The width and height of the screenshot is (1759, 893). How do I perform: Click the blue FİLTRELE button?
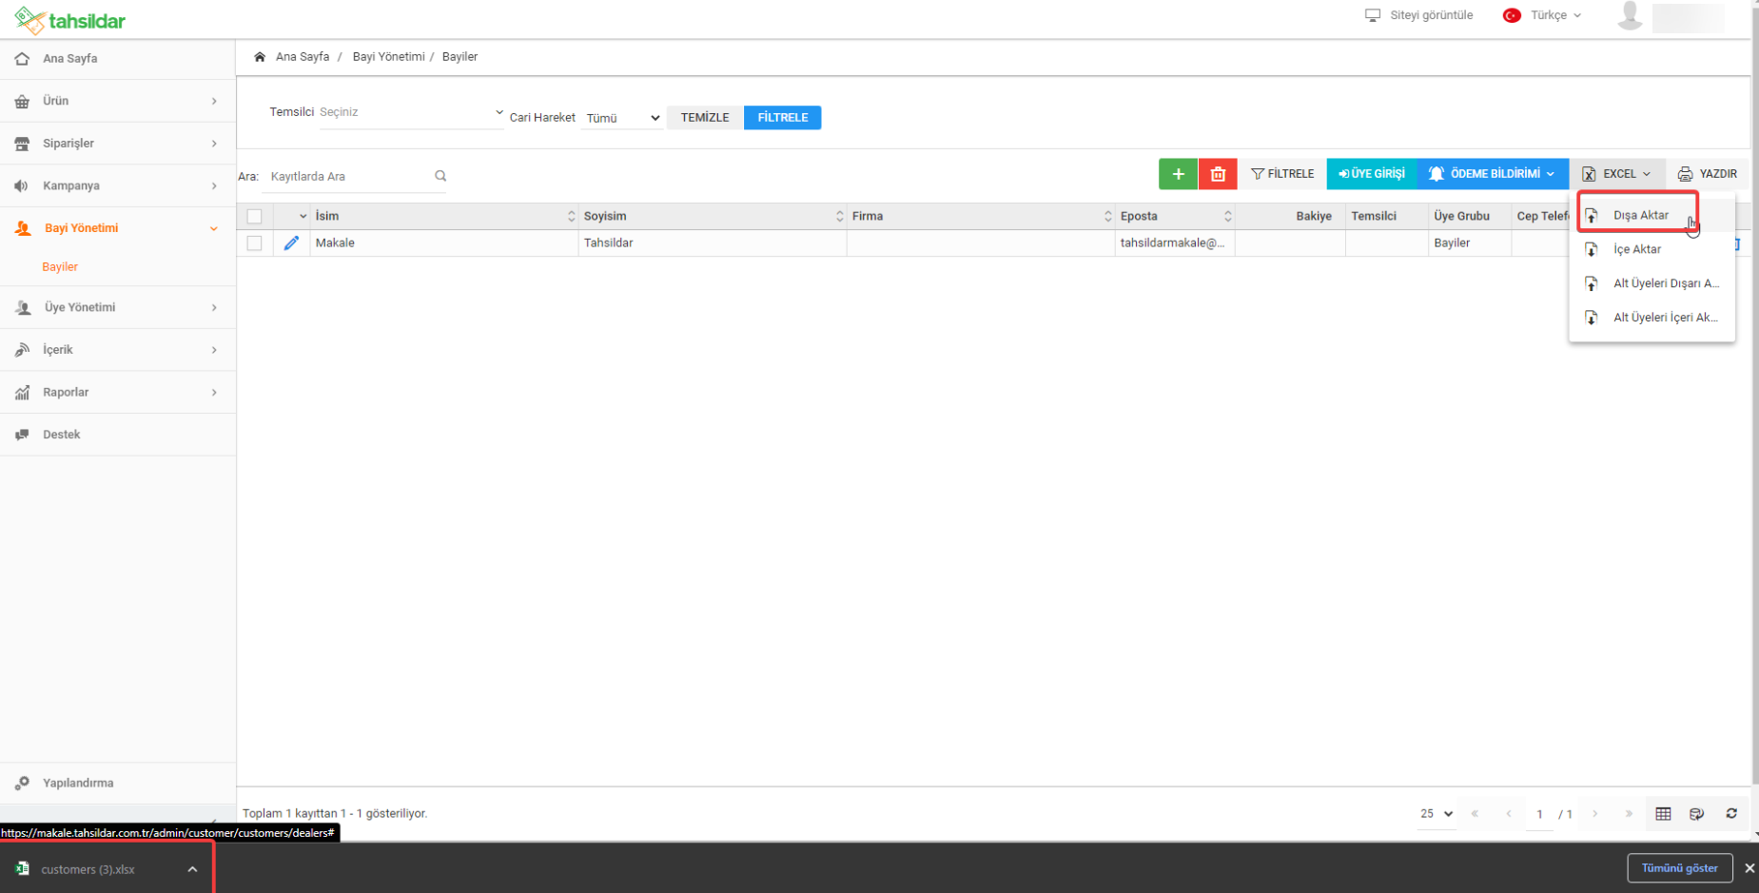pyautogui.click(x=782, y=118)
